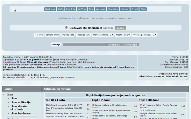
Task: Click the user avatar icon
Action: [x=67, y=27]
